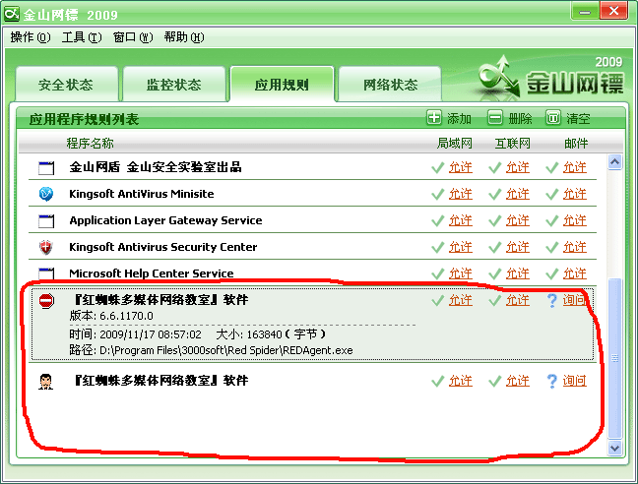
Task: Open the 帮助(H) menu
Action: [x=183, y=37]
